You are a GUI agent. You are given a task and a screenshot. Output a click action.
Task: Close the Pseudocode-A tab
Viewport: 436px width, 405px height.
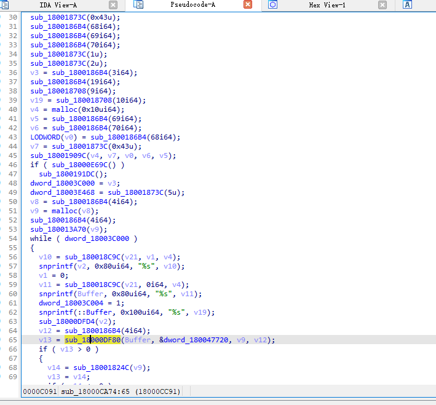tap(248, 4)
